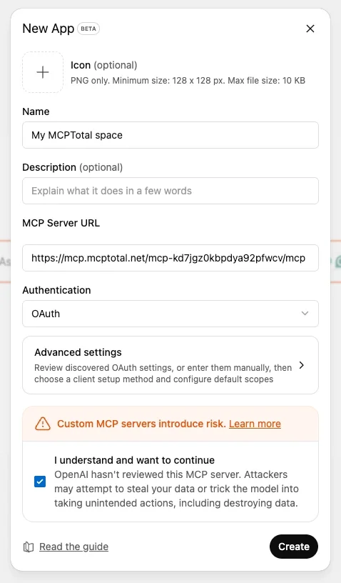Click the book icon beside Read the guide
Image resolution: width=341 pixels, height=583 pixels.
tap(29, 547)
